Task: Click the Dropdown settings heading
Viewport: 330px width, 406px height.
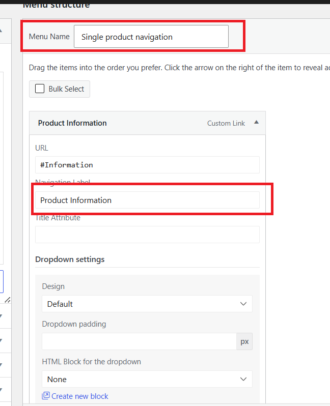Action: pos(70,259)
